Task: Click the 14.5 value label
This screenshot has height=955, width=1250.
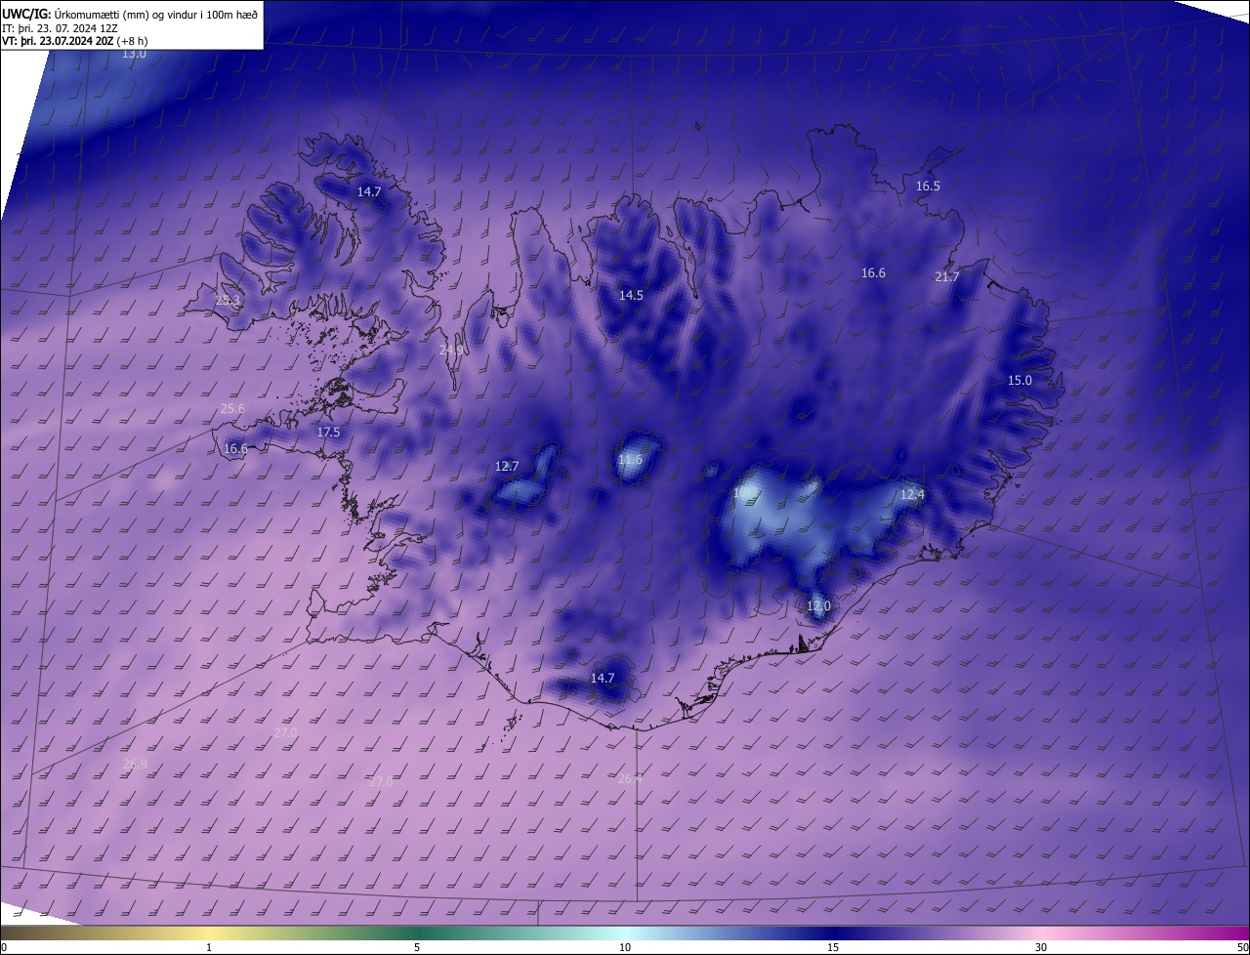Action: point(631,295)
